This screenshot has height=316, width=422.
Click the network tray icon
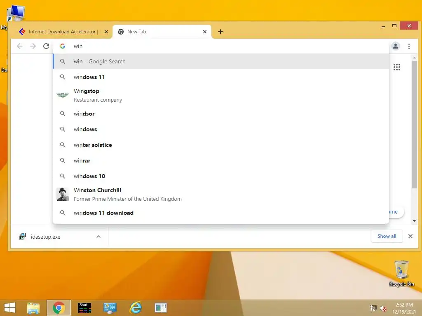pyautogui.click(x=373, y=308)
